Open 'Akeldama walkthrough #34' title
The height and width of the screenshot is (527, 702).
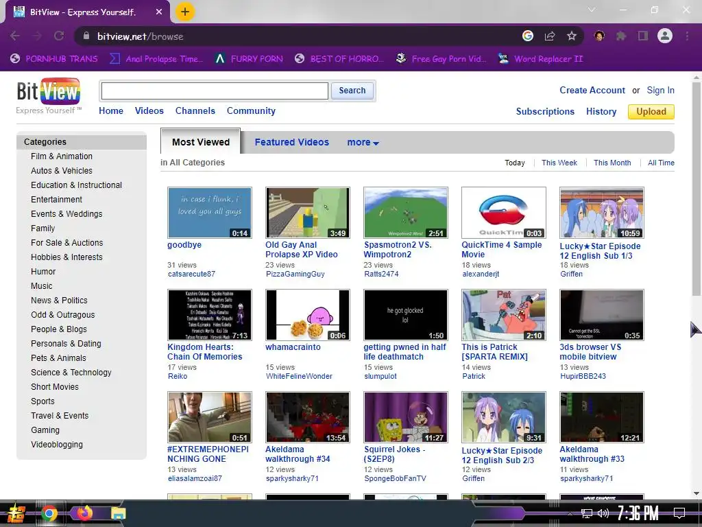(x=298, y=454)
